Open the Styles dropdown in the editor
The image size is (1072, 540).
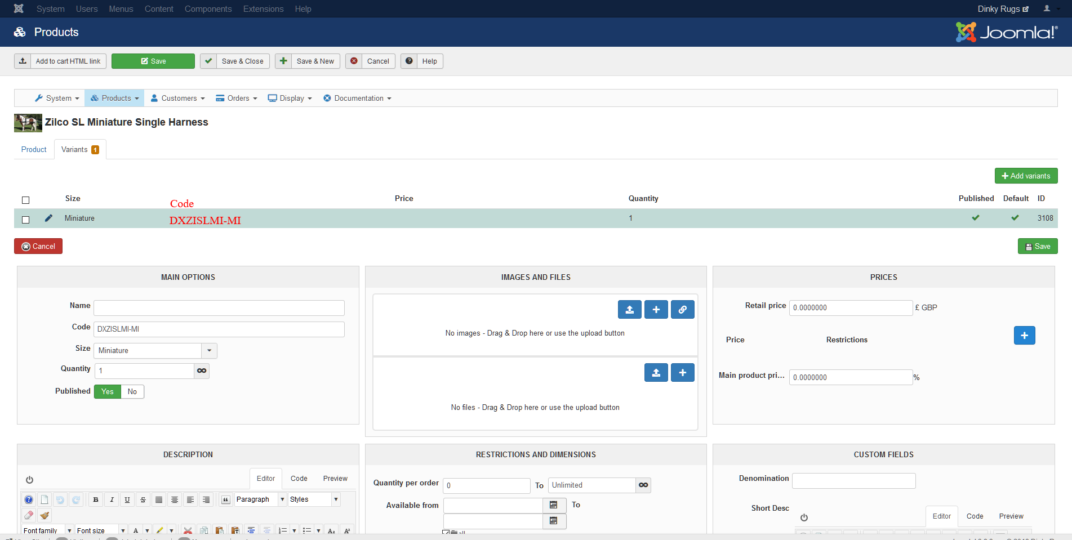coord(314,499)
